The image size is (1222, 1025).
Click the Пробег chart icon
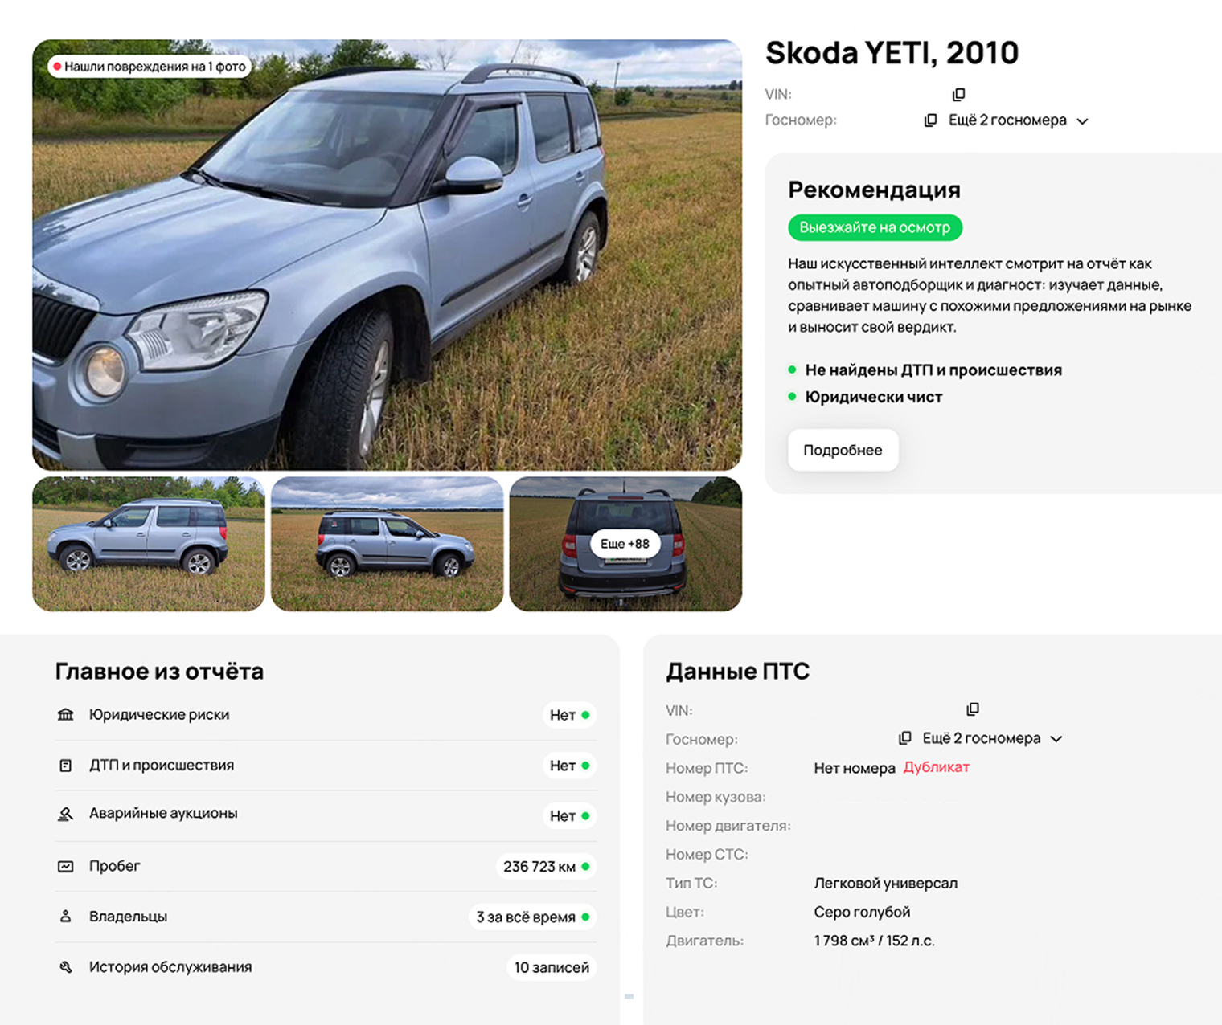click(x=66, y=866)
